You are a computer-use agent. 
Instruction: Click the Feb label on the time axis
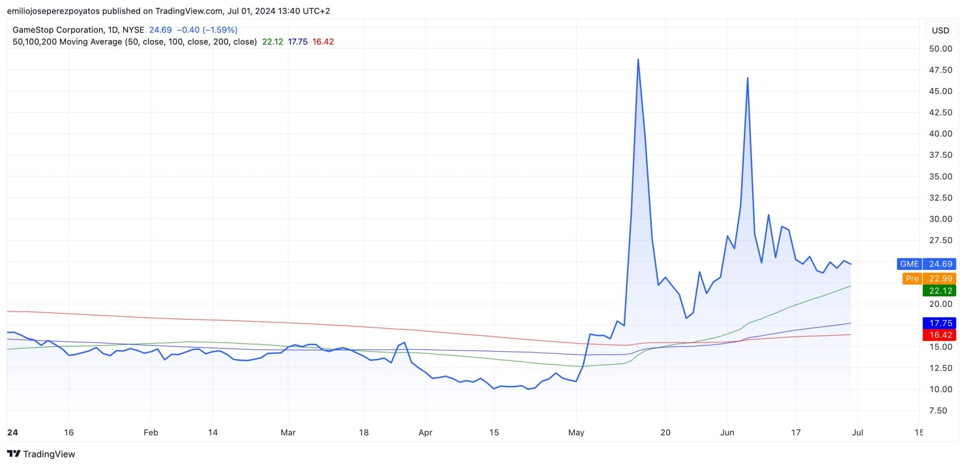150,433
